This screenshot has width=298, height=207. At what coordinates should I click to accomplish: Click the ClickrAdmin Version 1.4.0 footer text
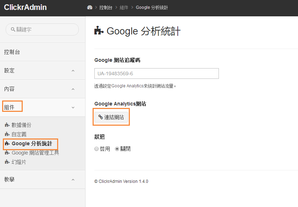point(121,181)
